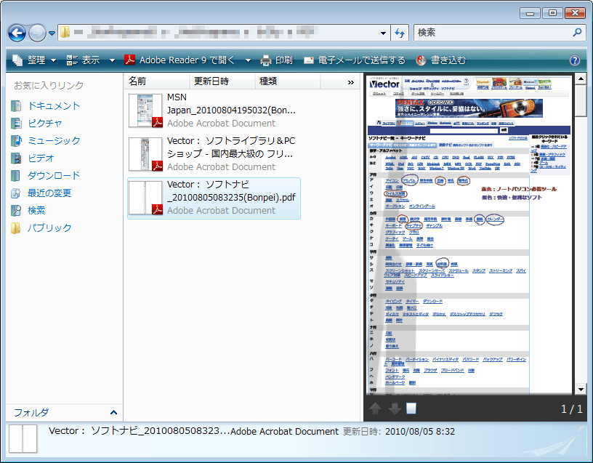This screenshot has width=593, height=463.
Task: Sort by 更新日時 column header
Action: coord(222,81)
